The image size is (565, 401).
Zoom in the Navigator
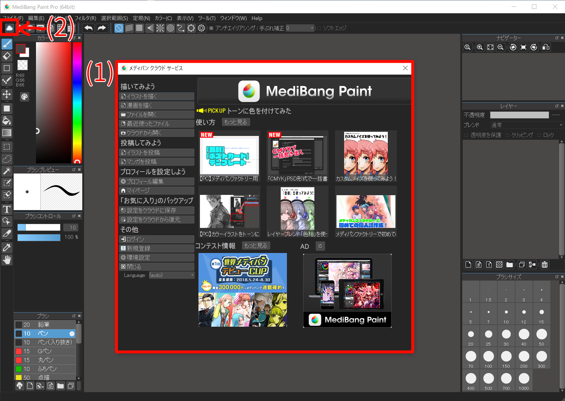tap(480, 47)
